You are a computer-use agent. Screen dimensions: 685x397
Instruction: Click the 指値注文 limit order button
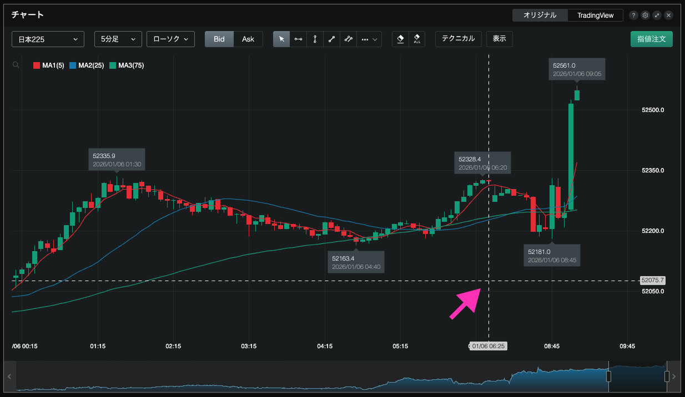click(651, 39)
